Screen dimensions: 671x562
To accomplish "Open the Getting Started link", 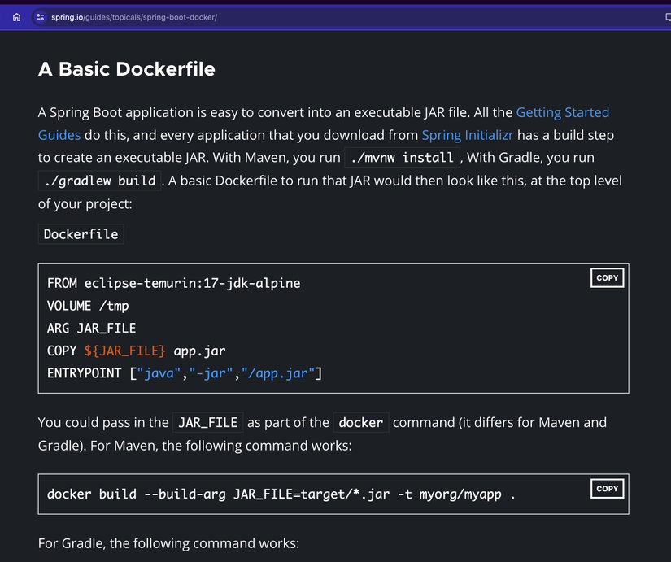I will click(x=562, y=112).
